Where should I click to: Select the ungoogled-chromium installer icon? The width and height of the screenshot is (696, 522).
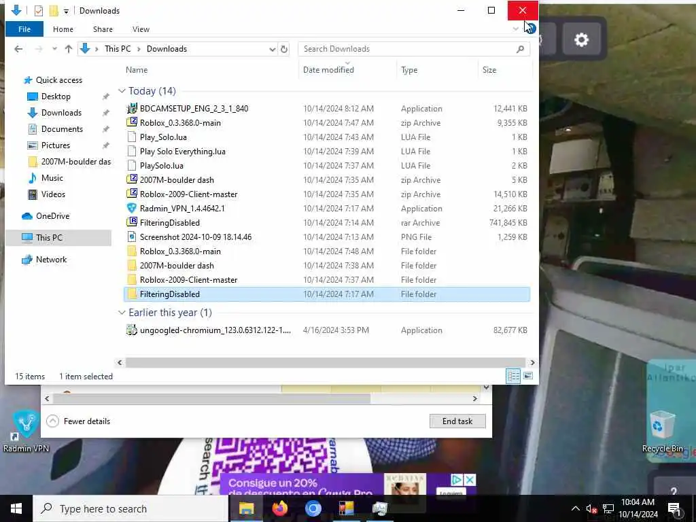tap(132, 330)
